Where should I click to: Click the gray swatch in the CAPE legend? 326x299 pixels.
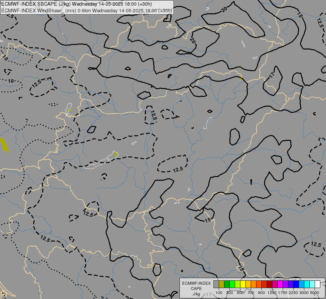[216, 284]
